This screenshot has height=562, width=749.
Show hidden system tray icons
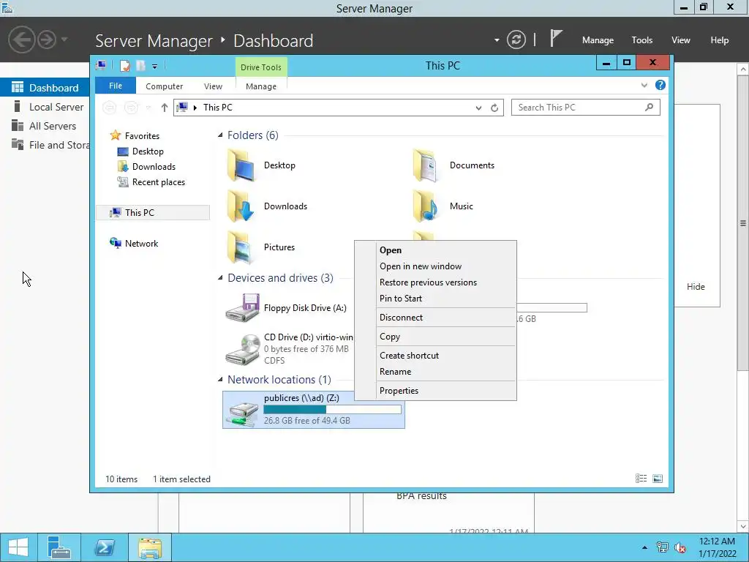pyautogui.click(x=645, y=547)
